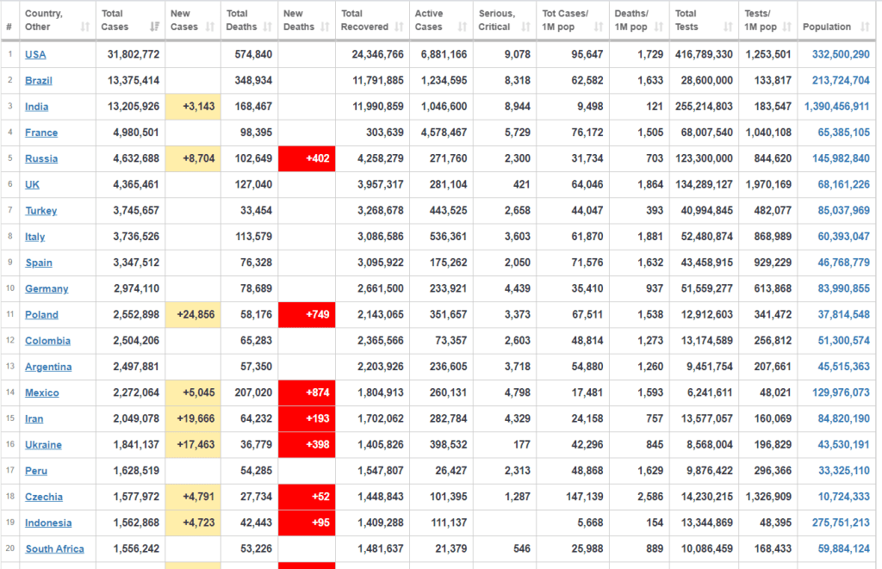
Task: Click sort arrows in Country, Other header
Action: 84,28
